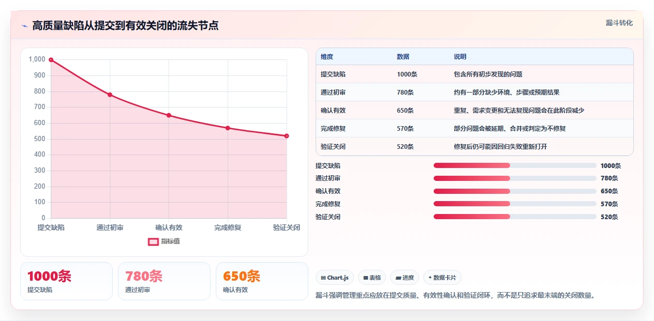Click the 验证关闭 progress bar
This screenshot has width=654, height=321.
coord(515,217)
